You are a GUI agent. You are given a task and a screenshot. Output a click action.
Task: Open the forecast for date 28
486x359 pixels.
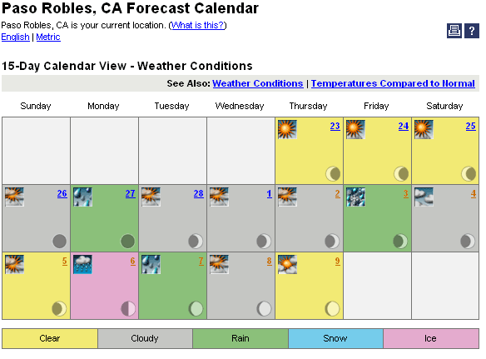(199, 193)
